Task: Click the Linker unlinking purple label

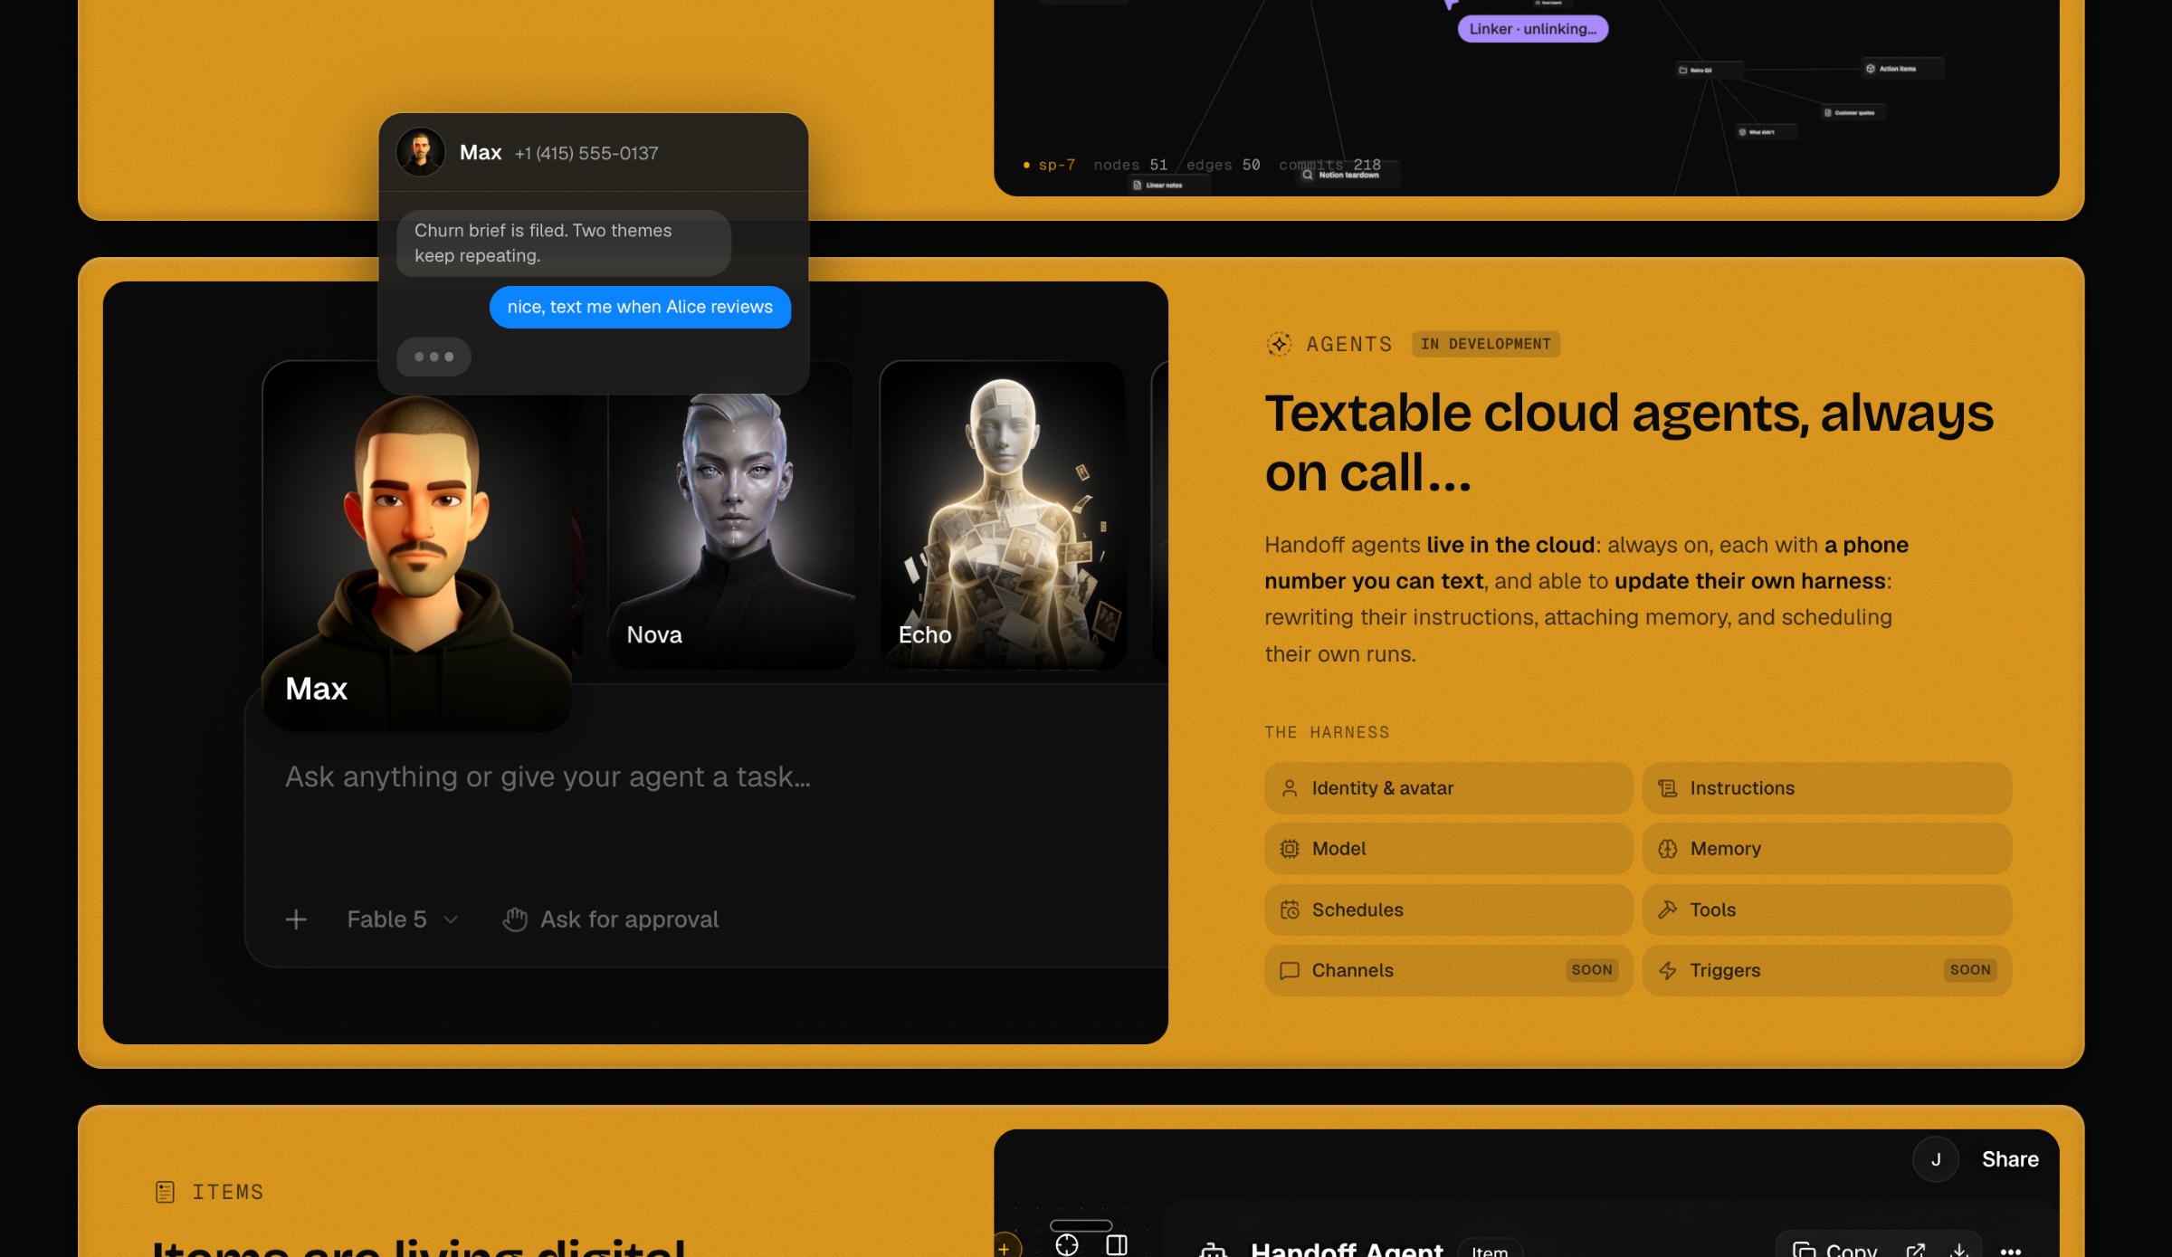Action: (x=1532, y=29)
